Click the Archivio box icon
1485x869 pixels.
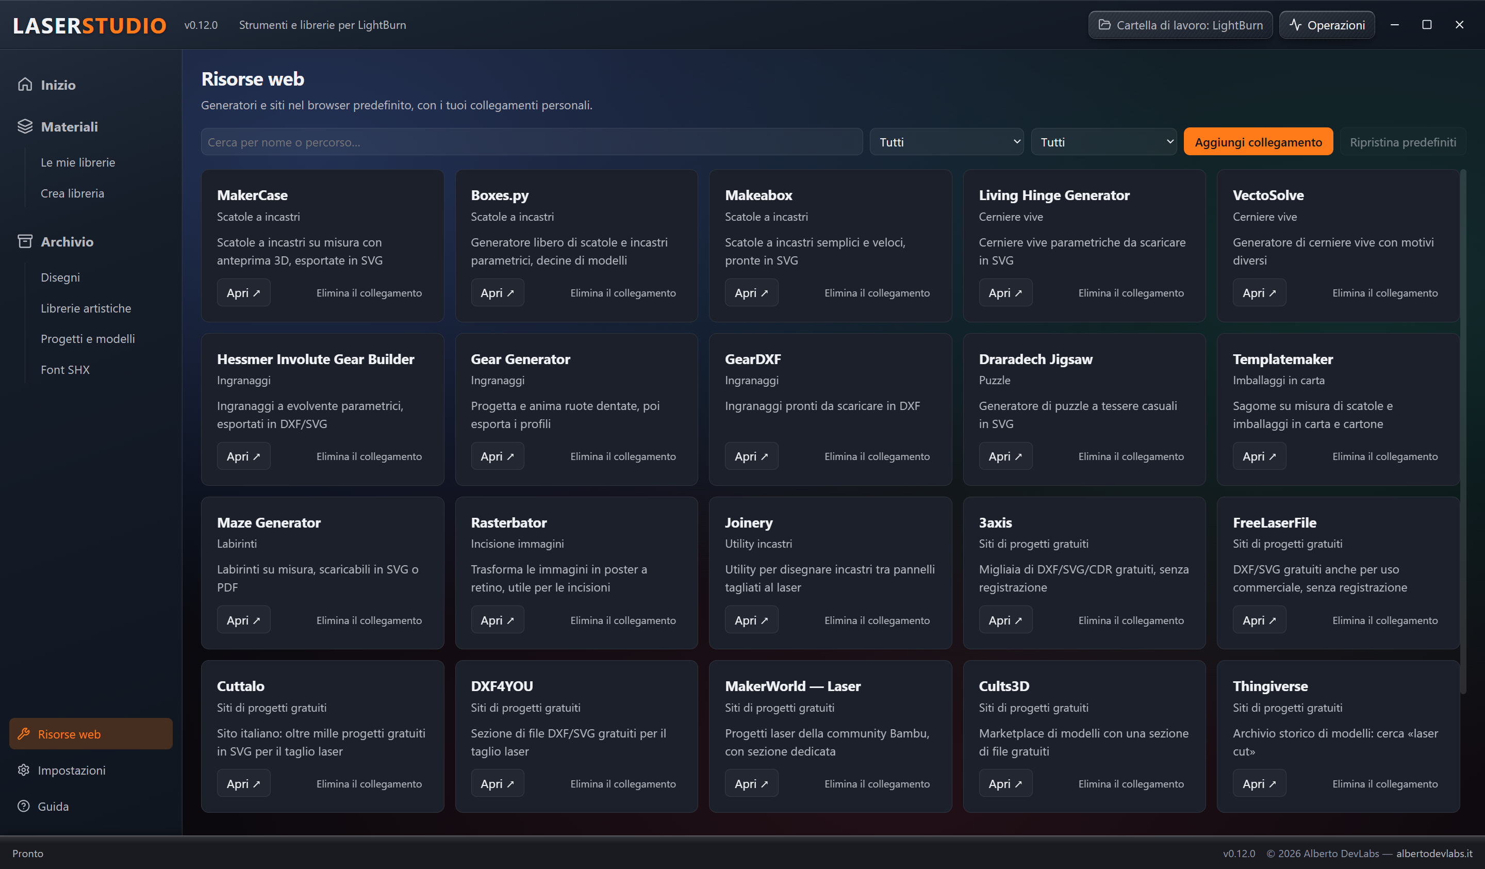25,241
